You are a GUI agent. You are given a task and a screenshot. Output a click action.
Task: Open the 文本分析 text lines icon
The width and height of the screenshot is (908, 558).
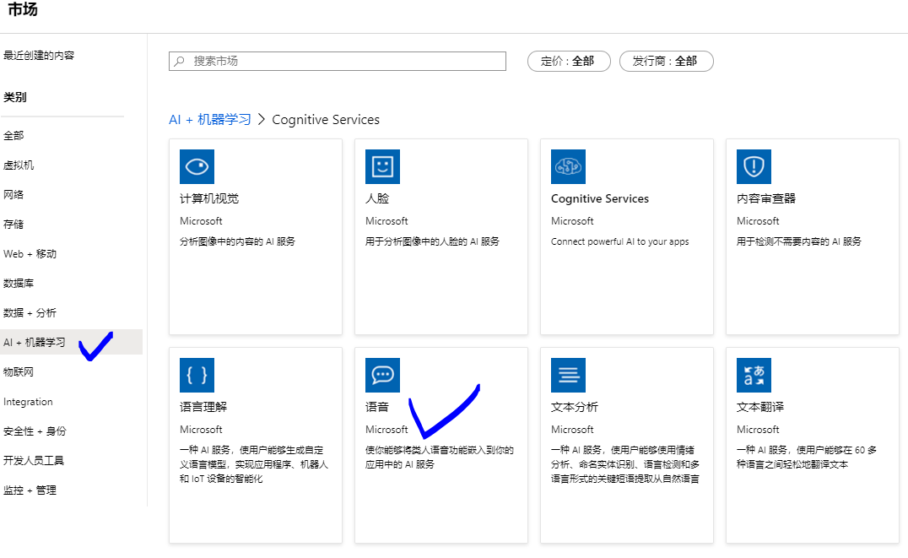point(568,375)
